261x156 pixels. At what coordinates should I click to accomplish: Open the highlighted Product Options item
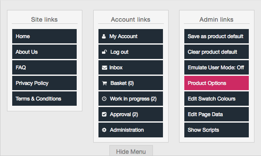pyautogui.click(x=217, y=83)
